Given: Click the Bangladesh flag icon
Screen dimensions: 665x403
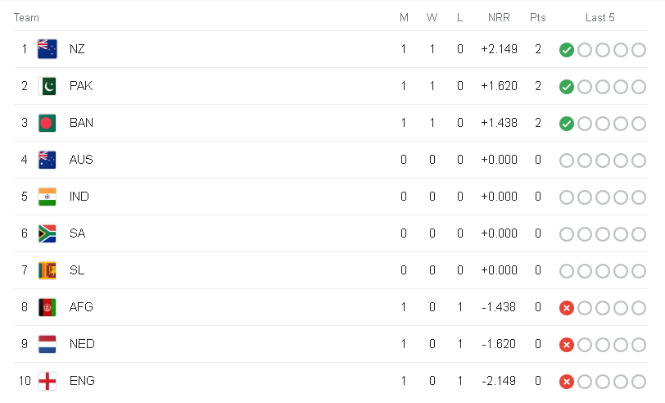Looking at the screenshot, I should (x=47, y=123).
